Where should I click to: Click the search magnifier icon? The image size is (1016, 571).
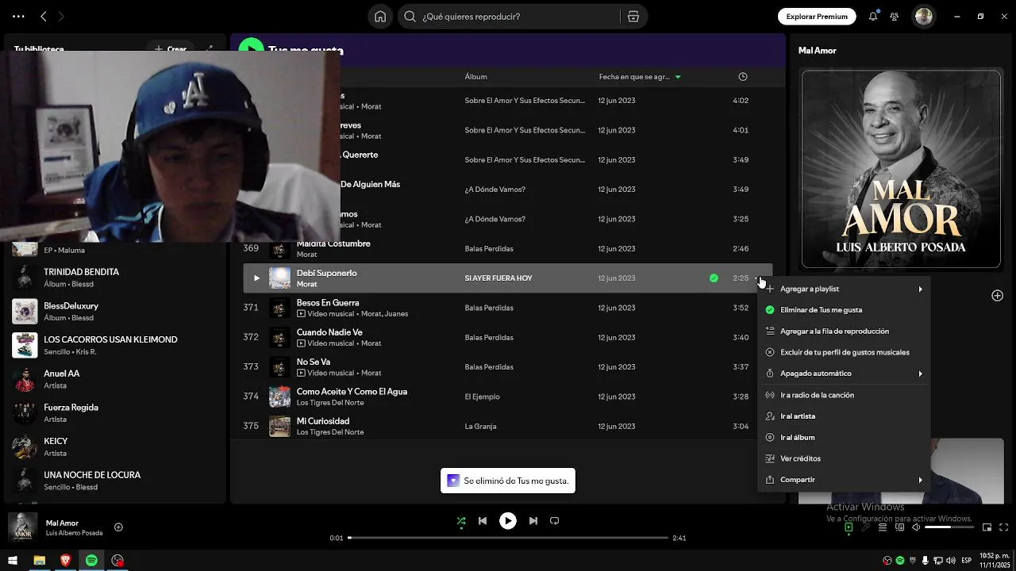(x=410, y=16)
